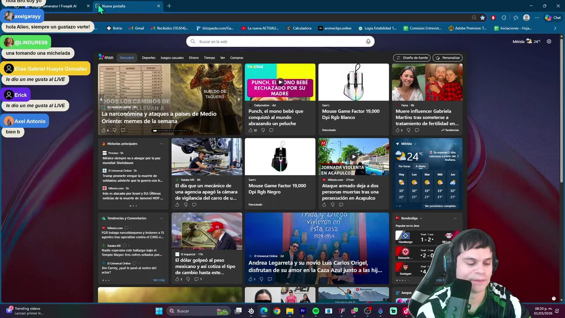Go to next slide in headline carousel

coord(239,100)
